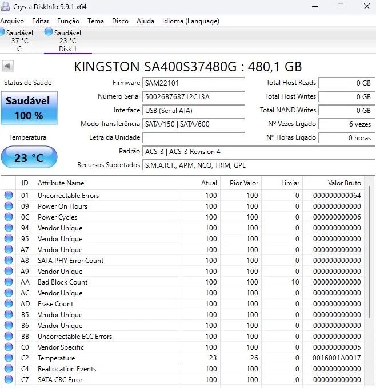
Task: Click status orb for attribute ID A9
Action: click(9, 271)
